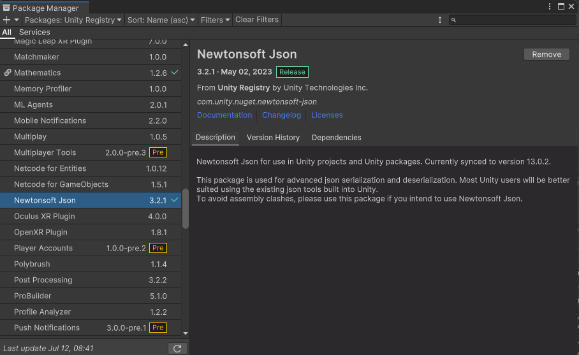The width and height of the screenshot is (579, 355).
Task: Click the Remove button
Action: [546, 54]
